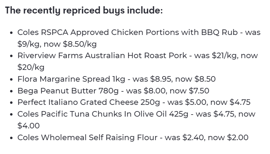Select the Coles RSPCA Approved Chicken Portions item
This screenshot has width=270, height=154.
point(139,38)
